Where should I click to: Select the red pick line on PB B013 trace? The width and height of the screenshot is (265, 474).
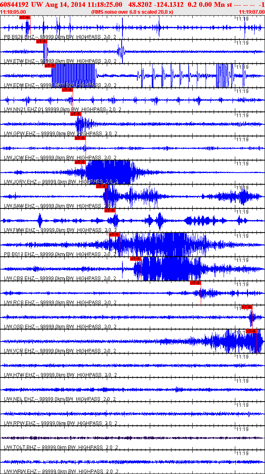(120, 245)
